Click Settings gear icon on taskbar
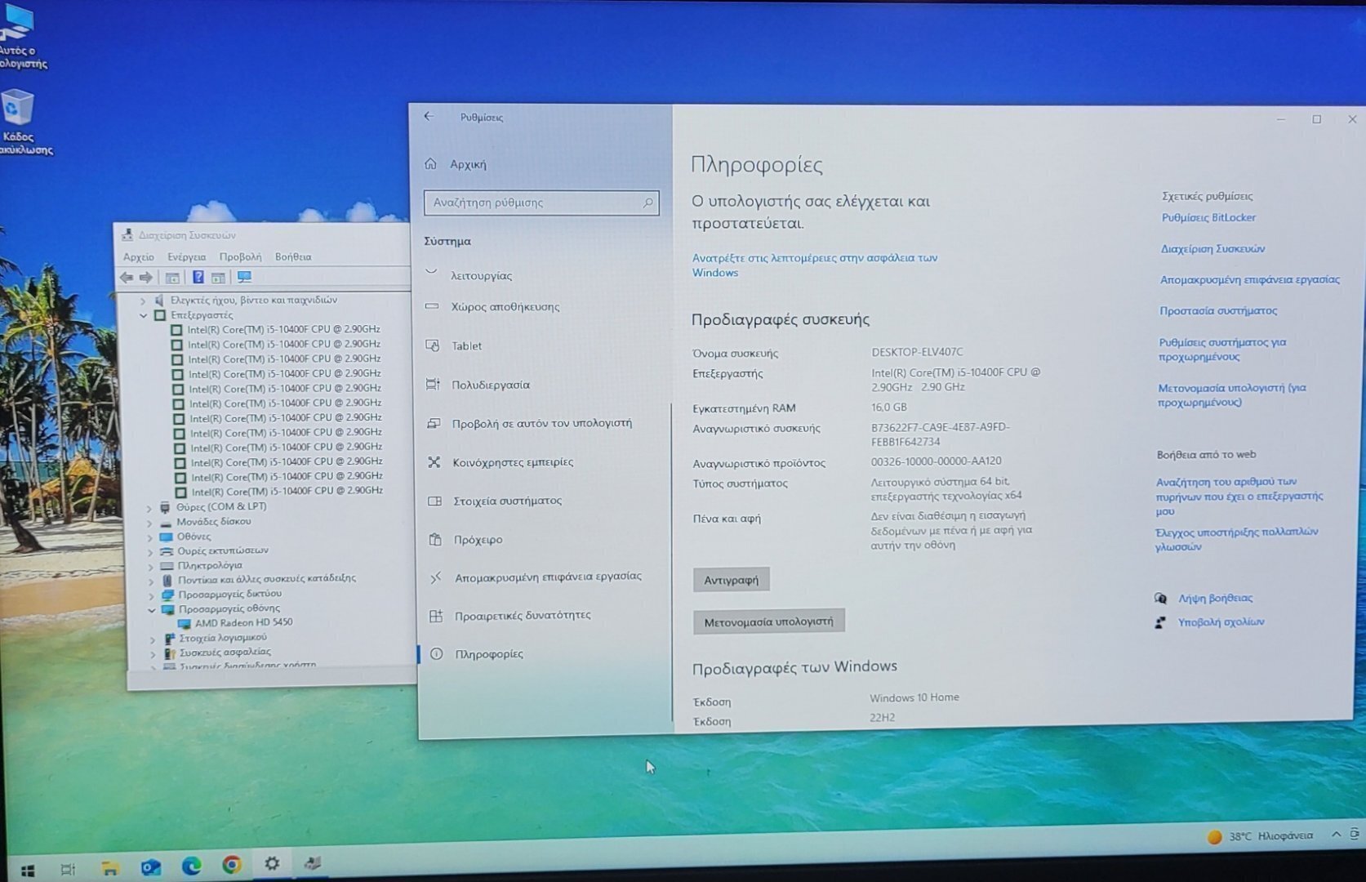 272,863
